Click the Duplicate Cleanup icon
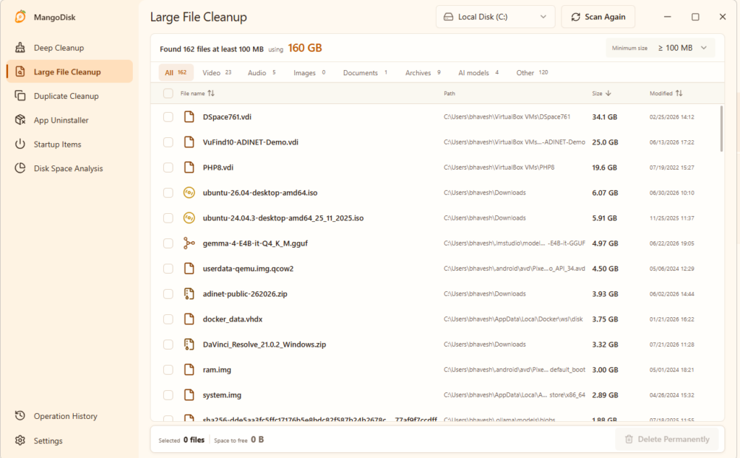The width and height of the screenshot is (740, 458). point(20,95)
